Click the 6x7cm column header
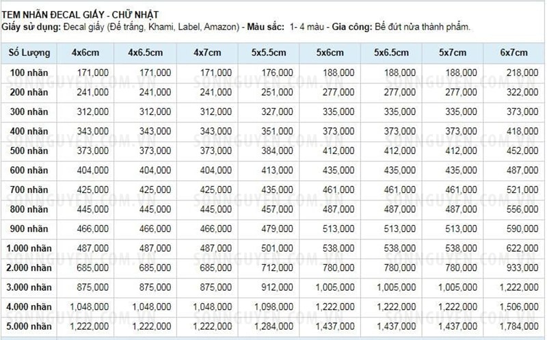547x340 pixels. [514, 53]
